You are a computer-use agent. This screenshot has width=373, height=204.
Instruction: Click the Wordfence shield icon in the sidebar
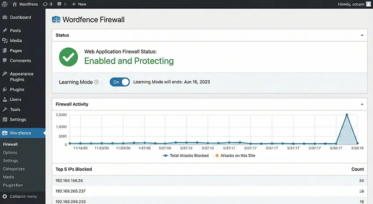(5, 133)
